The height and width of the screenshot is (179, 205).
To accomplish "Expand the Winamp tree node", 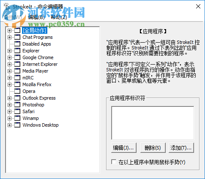I will (9, 118).
